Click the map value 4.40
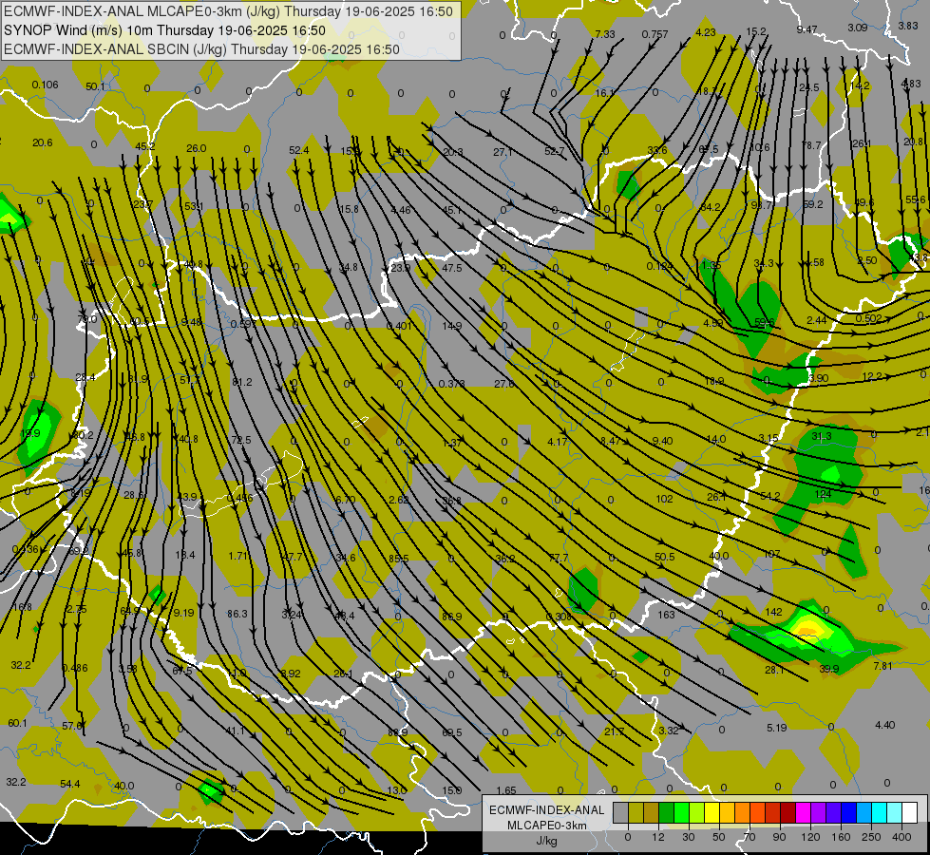The width and height of the screenshot is (930, 855). (885, 725)
